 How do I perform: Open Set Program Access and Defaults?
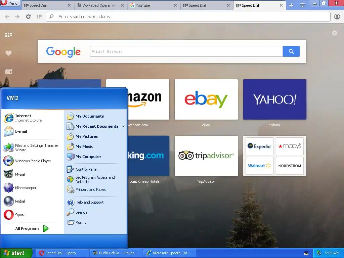(x=96, y=179)
